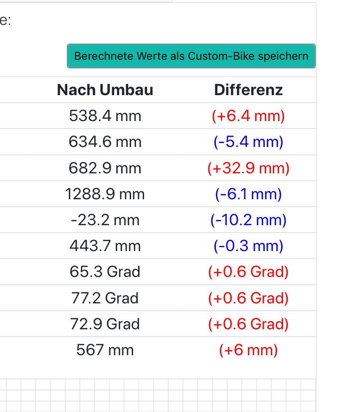The image size is (346, 412).
Task: Select the 72.9 Grad value
Action: 105,324
